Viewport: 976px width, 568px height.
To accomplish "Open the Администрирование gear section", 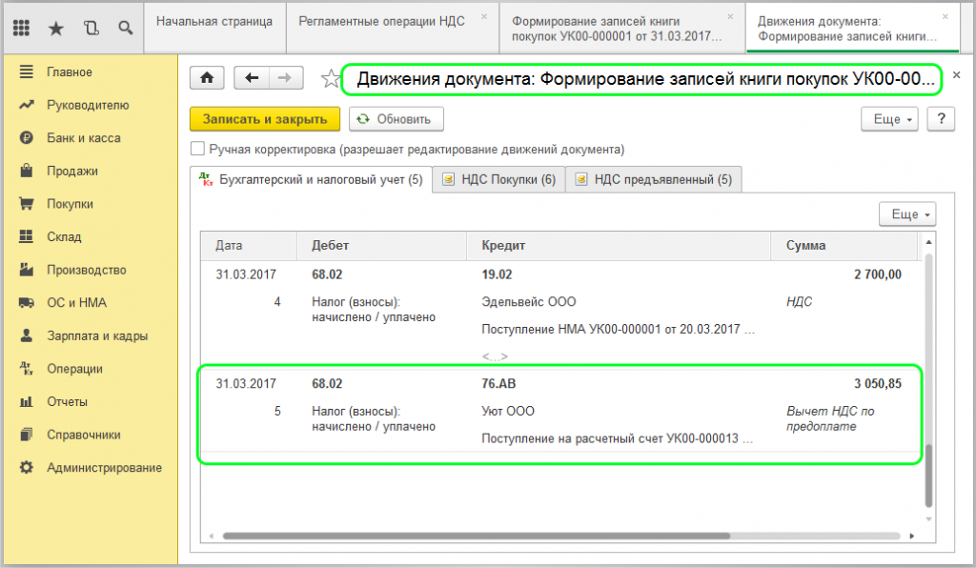I will point(103,468).
